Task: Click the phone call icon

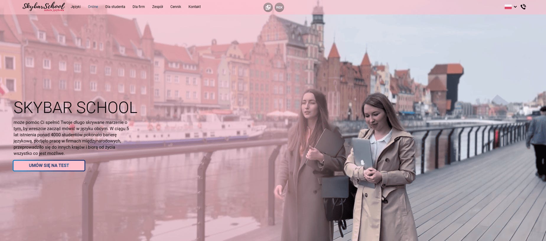Action: [x=523, y=7]
